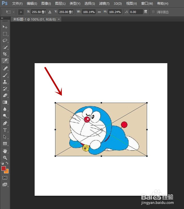Viewport: 184px width, 209px height.
Task: Open the 文件(F) menu
Action: point(17,3)
